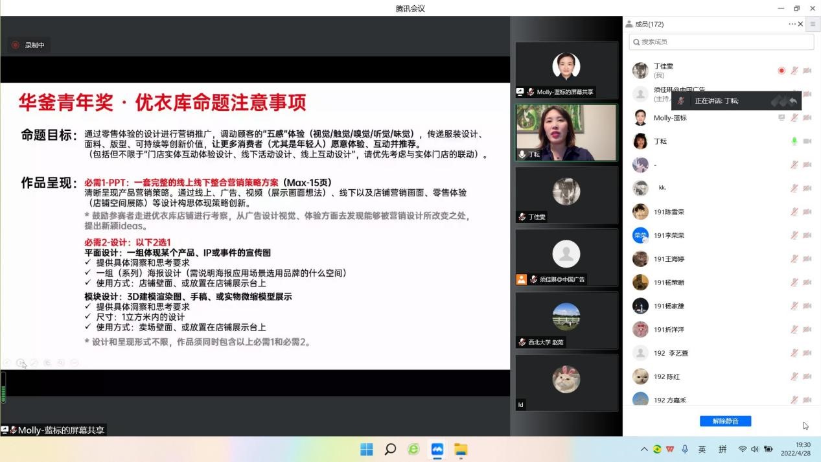Toggle camera icon on Molly-蓝标 row

[807, 118]
